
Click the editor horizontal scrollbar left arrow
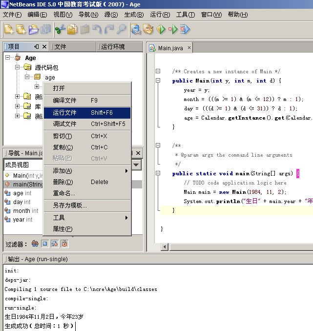pos(165,247)
